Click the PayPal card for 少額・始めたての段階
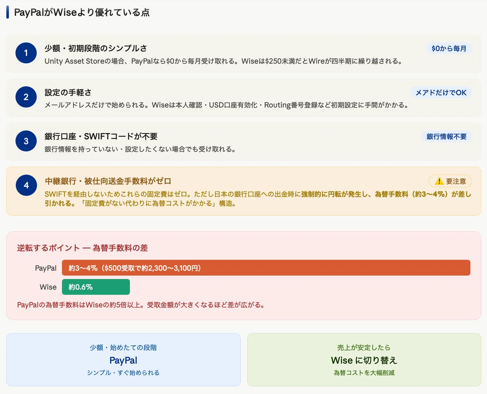The height and width of the screenshot is (394, 487). [x=123, y=360]
